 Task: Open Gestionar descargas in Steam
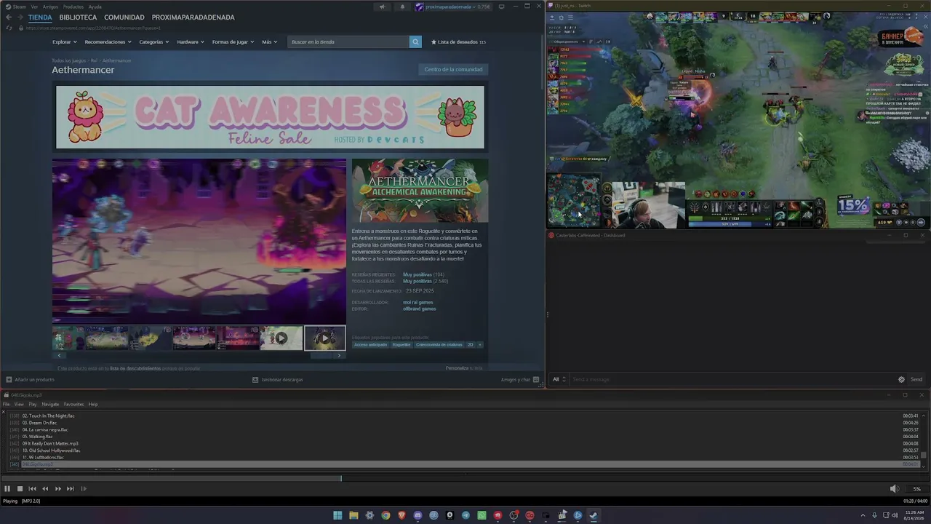pos(277,380)
